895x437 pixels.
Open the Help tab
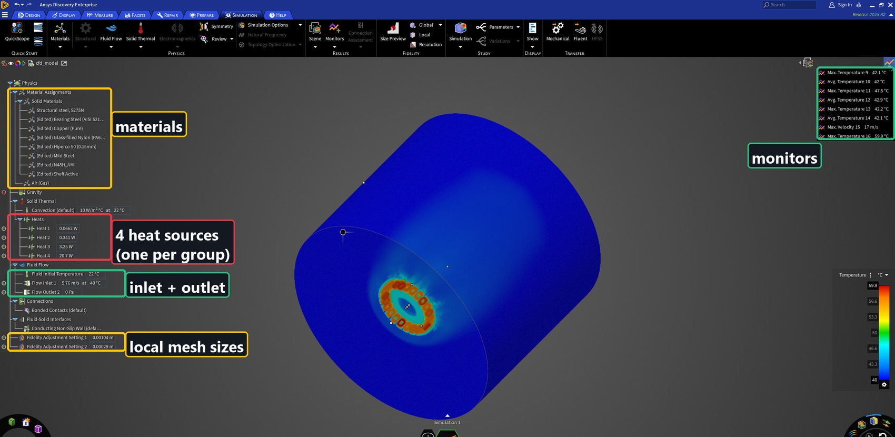[x=277, y=15]
